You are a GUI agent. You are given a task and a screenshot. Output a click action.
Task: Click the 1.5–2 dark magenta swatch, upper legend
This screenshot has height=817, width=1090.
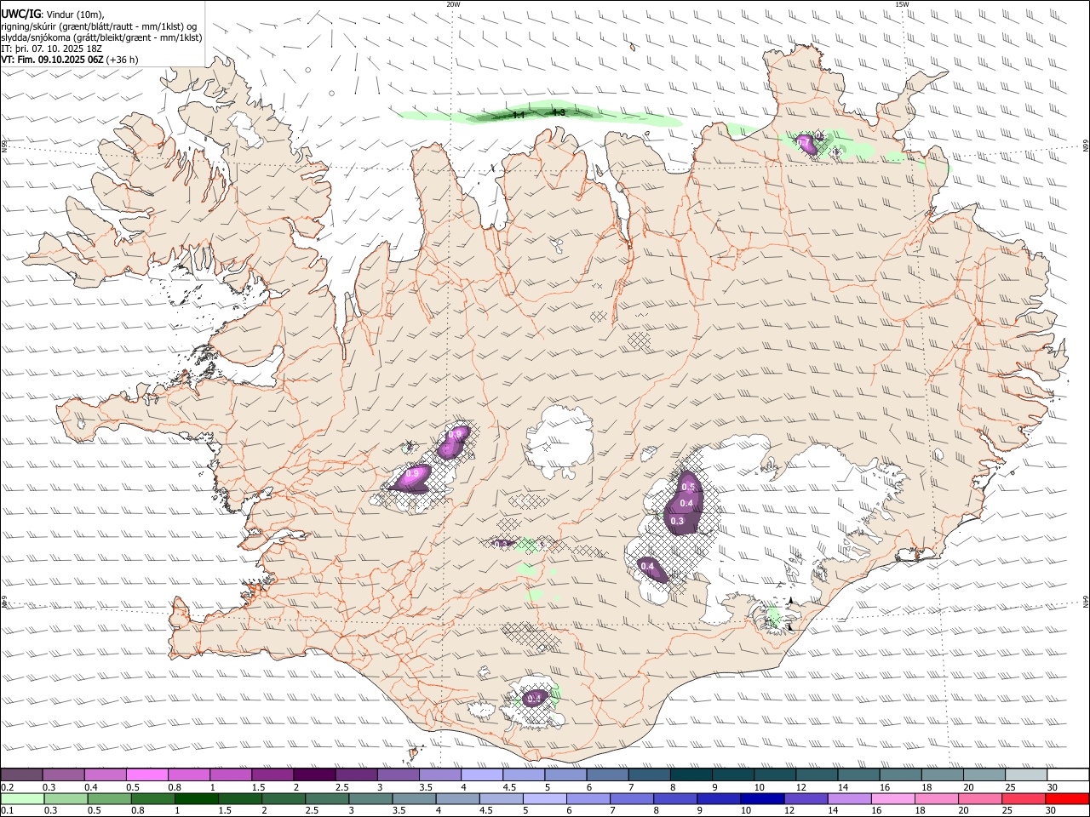(272, 775)
